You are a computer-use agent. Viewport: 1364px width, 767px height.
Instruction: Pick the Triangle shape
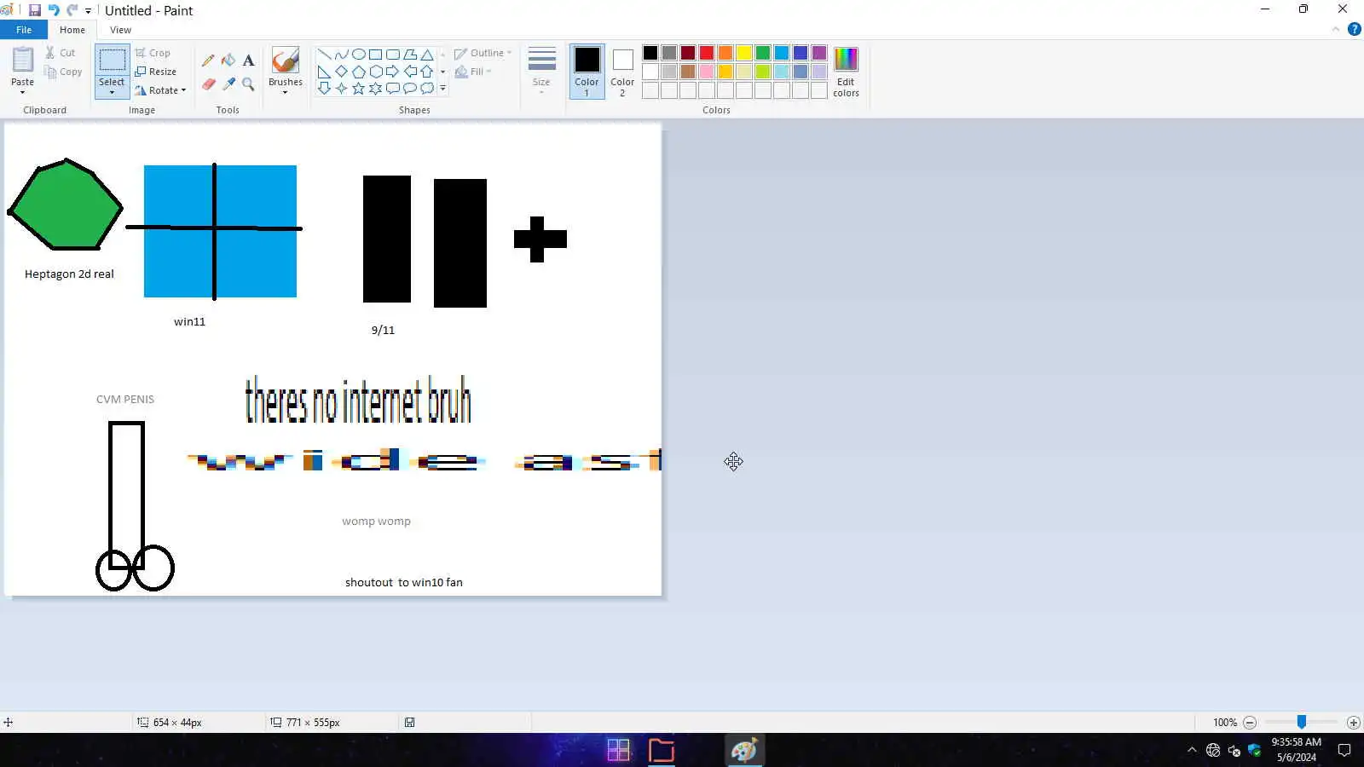(427, 55)
